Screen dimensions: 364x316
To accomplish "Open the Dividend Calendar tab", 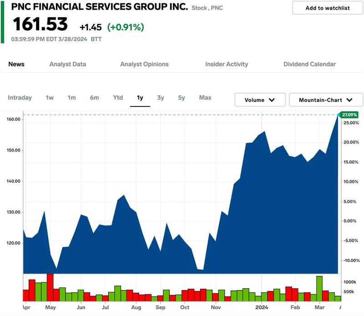I will click(x=310, y=64).
